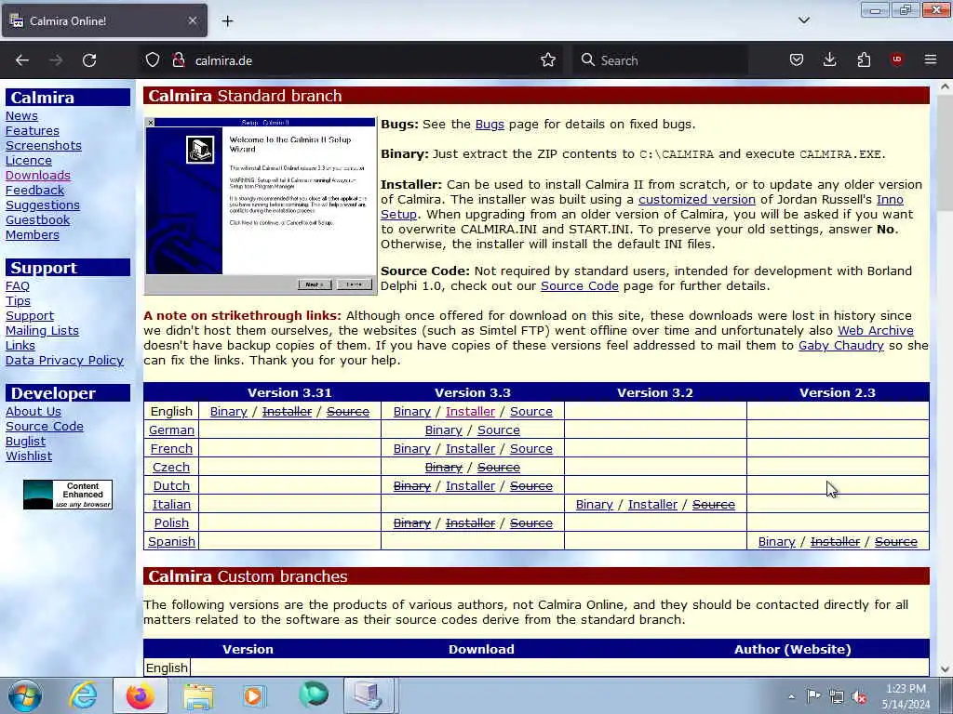Open a new tab with the plus icon
Viewport: 953px width, 714px height.
(x=227, y=21)
